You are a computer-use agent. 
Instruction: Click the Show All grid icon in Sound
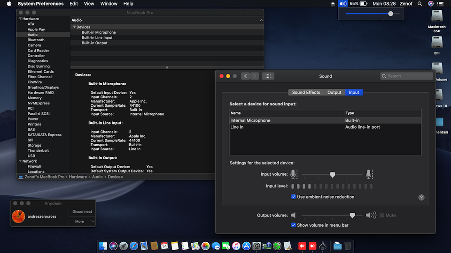tap(268, 76)
